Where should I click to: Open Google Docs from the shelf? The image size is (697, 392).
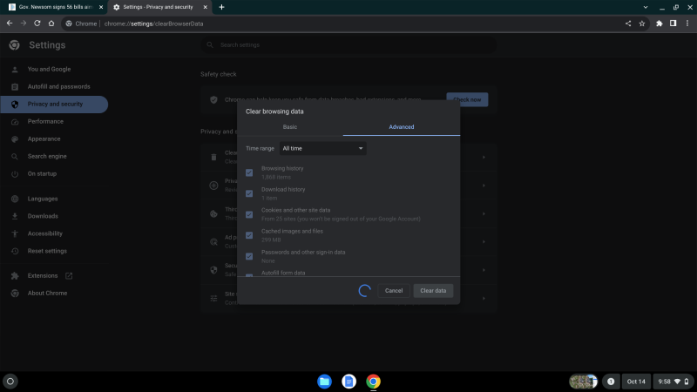pos(348,381)
